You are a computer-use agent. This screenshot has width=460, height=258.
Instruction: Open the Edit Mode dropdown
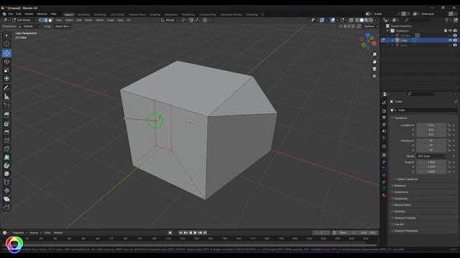[24, 20]
